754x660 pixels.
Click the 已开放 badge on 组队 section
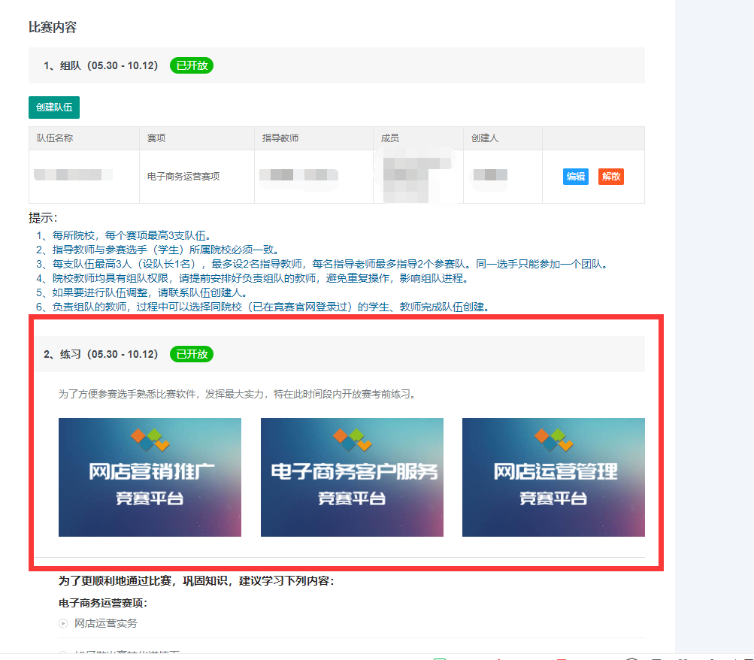pos(192,65)
